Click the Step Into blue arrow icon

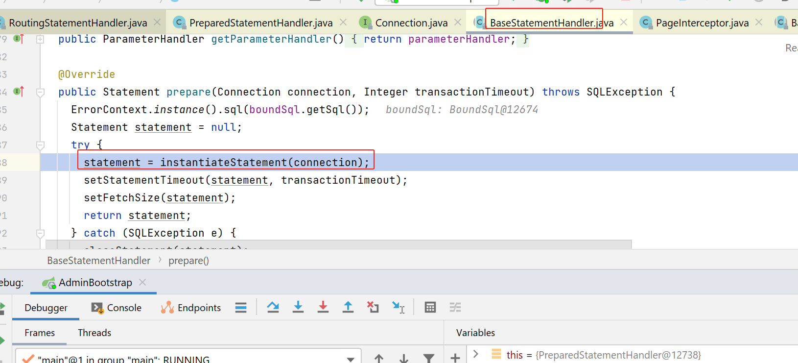298,307
